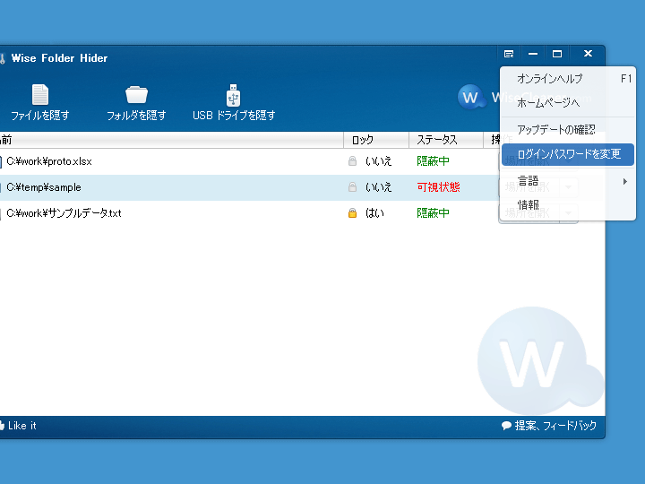Viewport: 645px width, 484px height.
Task: Click the gold lock icon for サンプルデータ.txt
Action: tap(353, 212)
